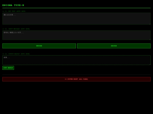Focus the key text input area
Viewport: 153px width, 114px height.
coord(76,19)
